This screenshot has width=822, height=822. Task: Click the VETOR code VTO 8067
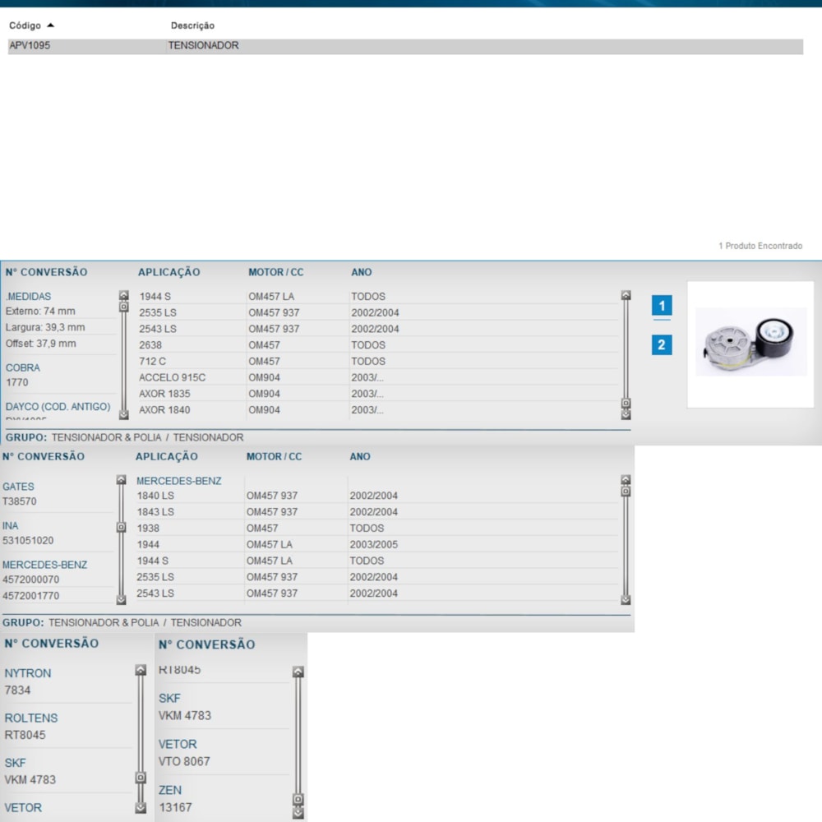[184, 762]
